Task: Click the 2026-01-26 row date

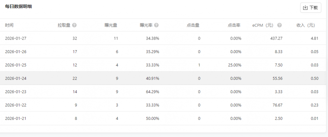Action: tap(15, 52)
